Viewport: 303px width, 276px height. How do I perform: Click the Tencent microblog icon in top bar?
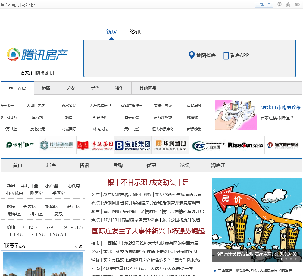point(279,5)
